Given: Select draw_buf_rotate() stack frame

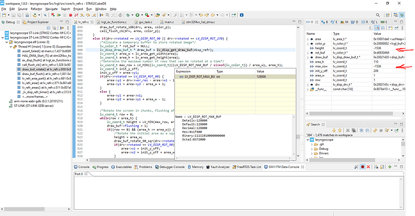Looking at the screenshot, I should (44, 69).
